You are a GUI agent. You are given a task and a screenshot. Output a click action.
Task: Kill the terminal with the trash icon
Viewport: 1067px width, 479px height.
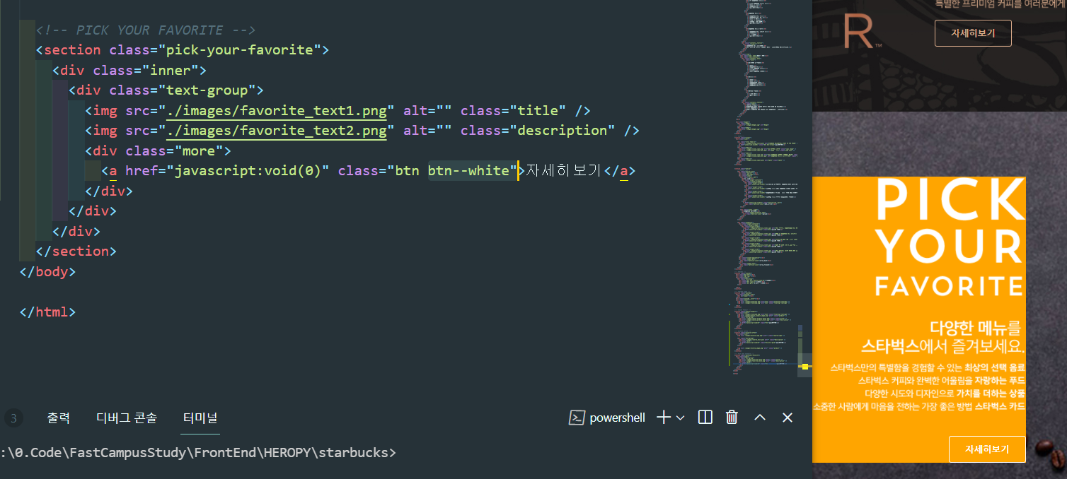pyautogui.click(x=732, y=418)
